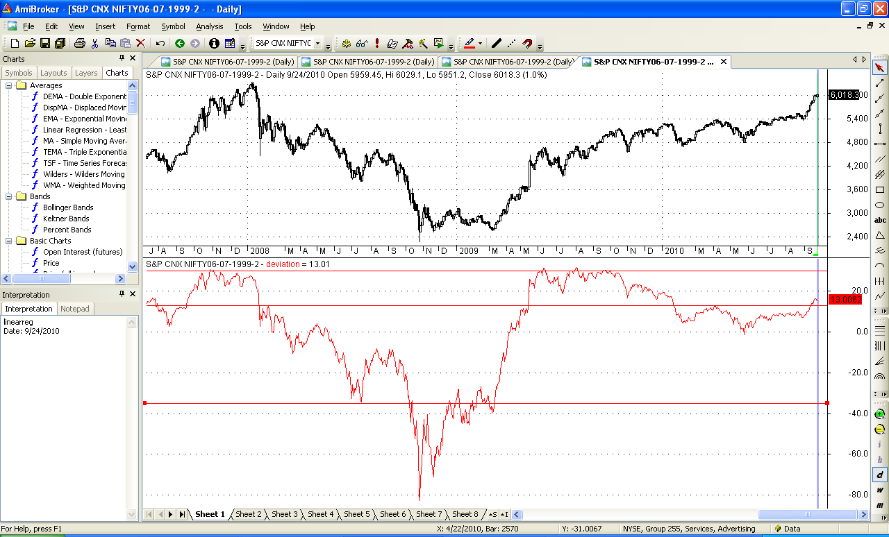Click the Save toolbar icon
Image resolution: width=889 pixels, height=537 pixels.
click(45, 43)
